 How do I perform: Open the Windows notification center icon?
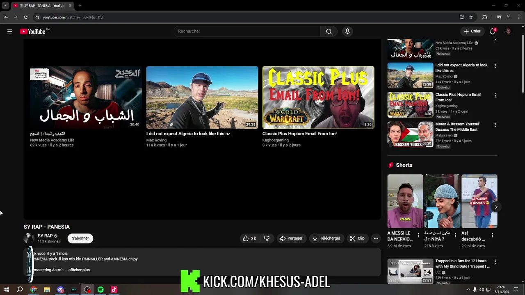516,290
